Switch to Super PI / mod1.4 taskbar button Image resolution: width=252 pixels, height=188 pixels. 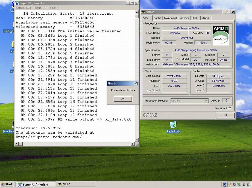click(36, 184)
